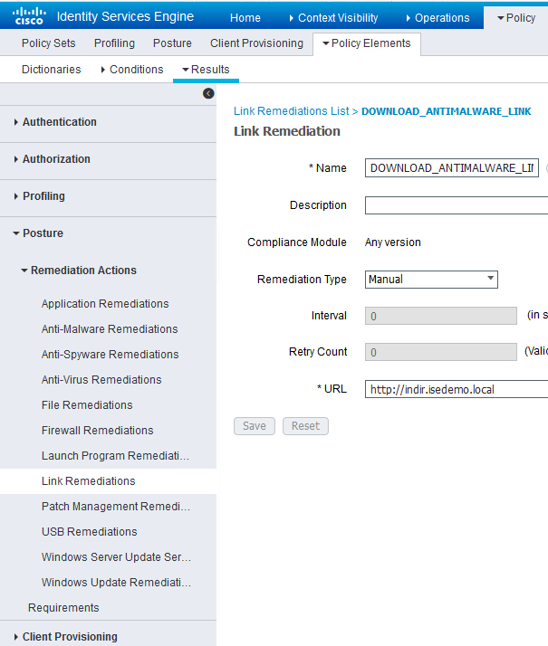Open the Context Visibility menu

point(333,18)
